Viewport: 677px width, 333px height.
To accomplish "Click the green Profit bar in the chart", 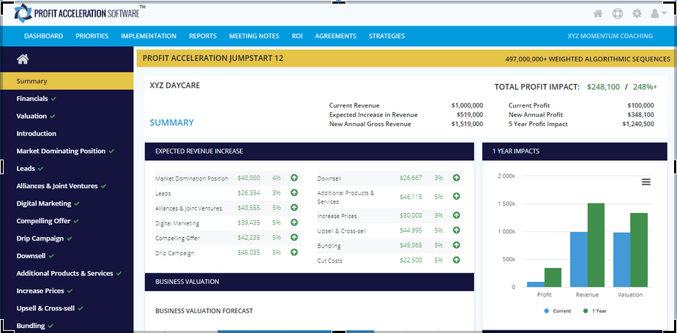I will pos(553,277).
